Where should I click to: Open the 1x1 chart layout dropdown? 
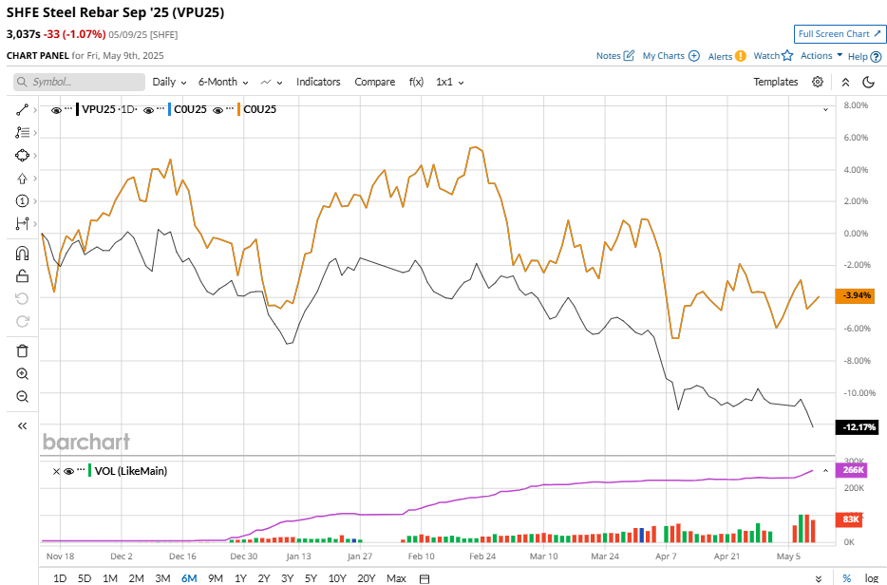click(x=449, y=82)
